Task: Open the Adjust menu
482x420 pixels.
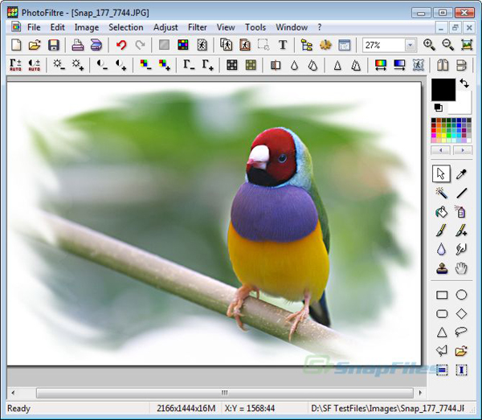Action: tap(165, 27)
